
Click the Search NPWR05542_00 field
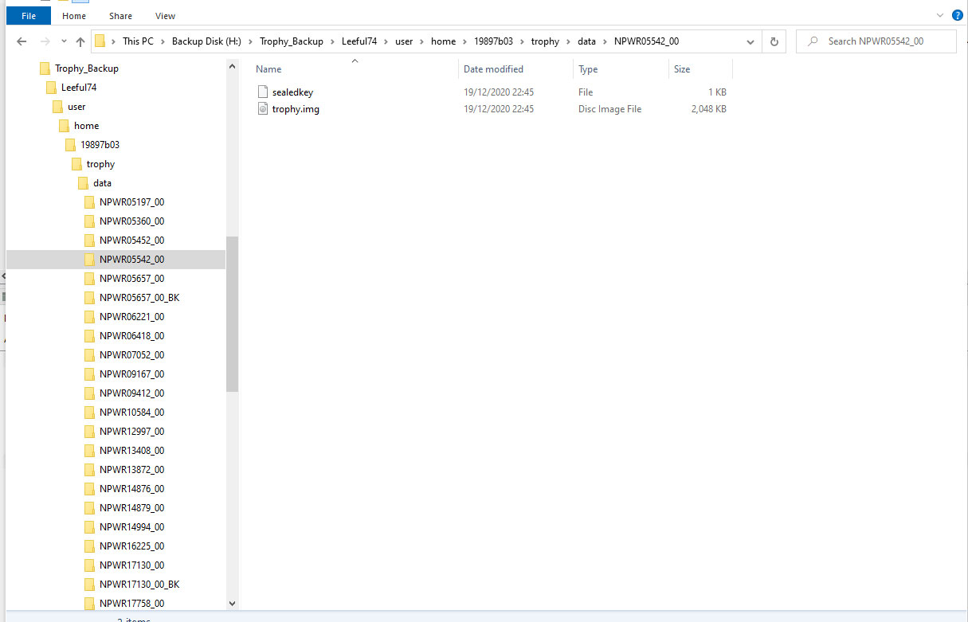[876, 41]
